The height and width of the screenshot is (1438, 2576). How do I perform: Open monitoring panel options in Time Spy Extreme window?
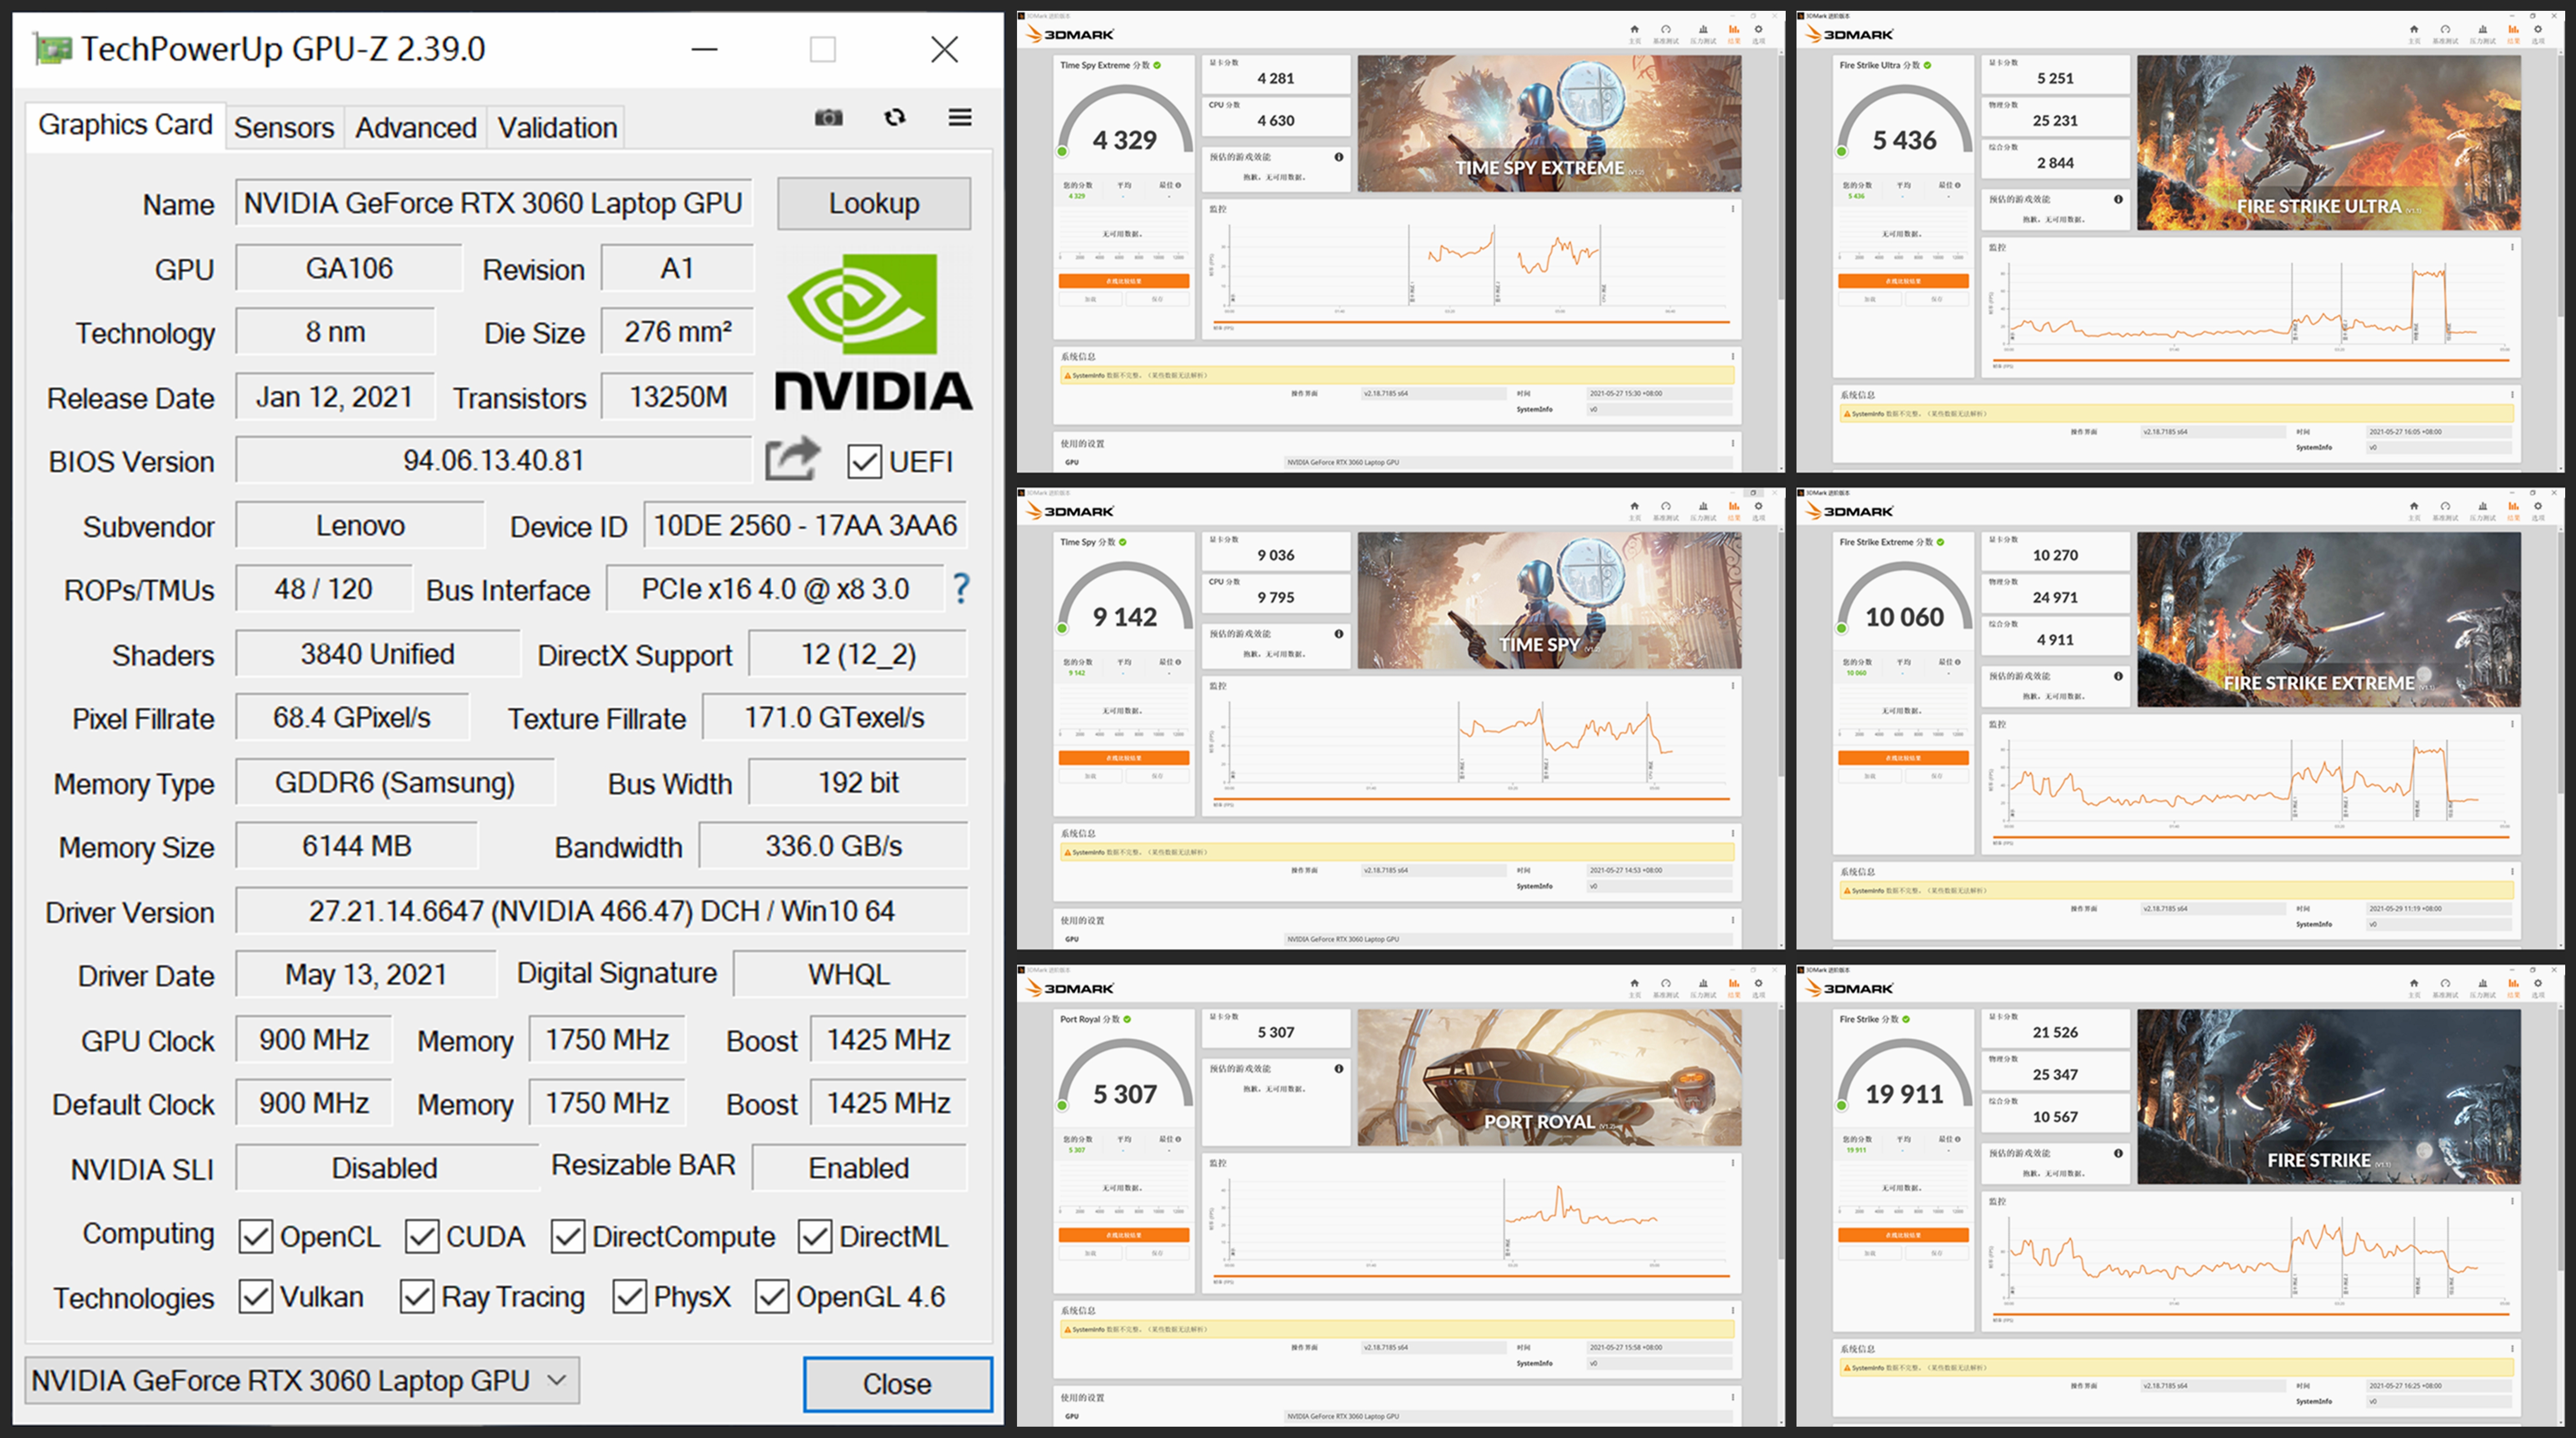(1732, 209)
